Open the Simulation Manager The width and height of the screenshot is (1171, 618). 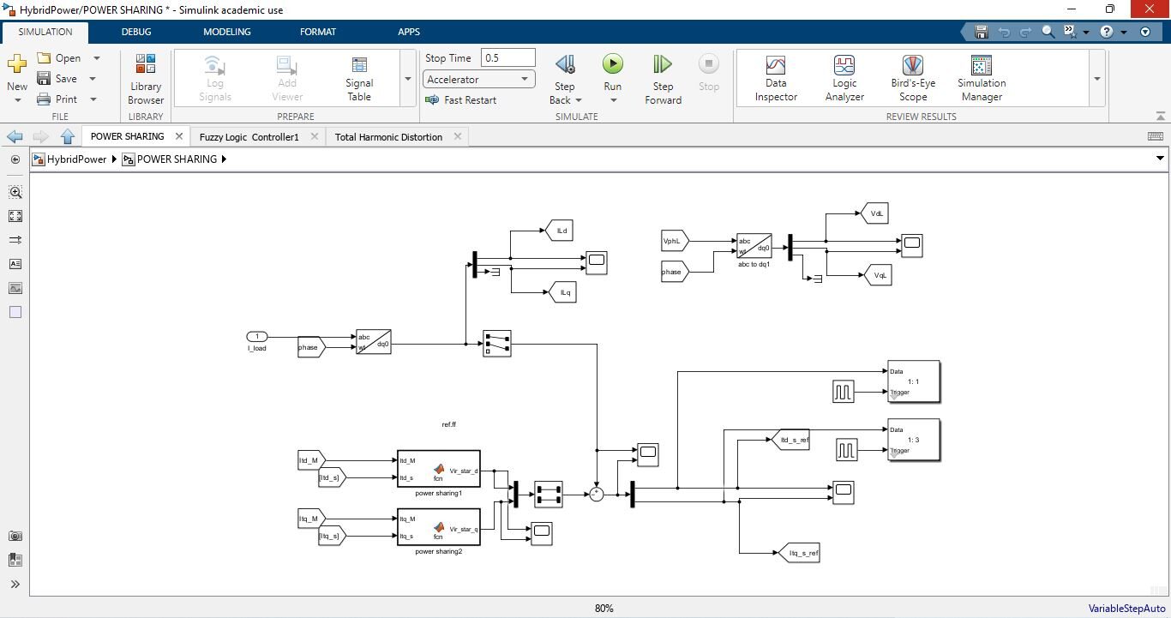(x=982, y=78)
